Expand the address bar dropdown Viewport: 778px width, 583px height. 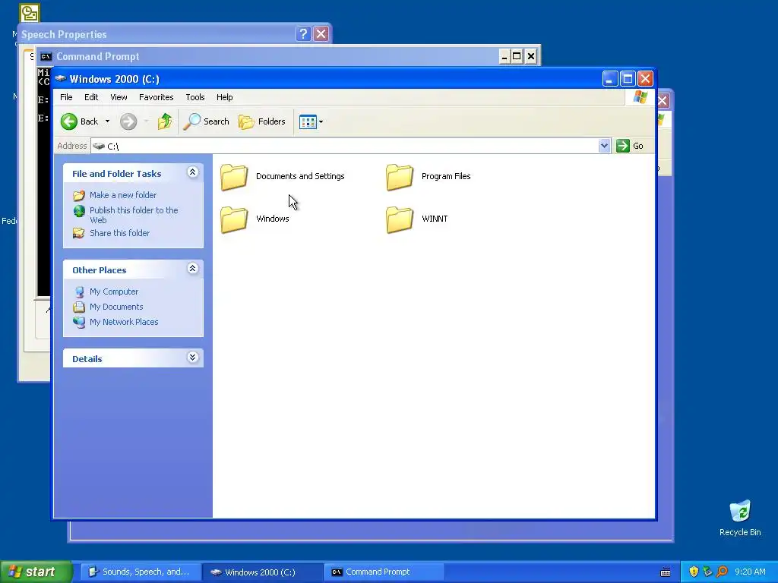(x=604, y=146)
